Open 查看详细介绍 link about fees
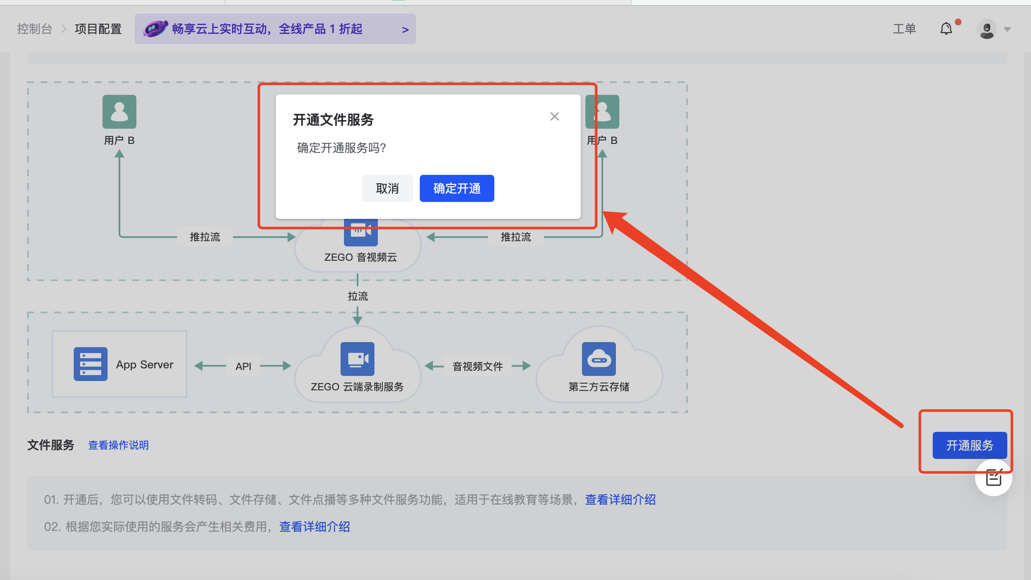This screenshot has height=580, width=1031. click(314, 527)
